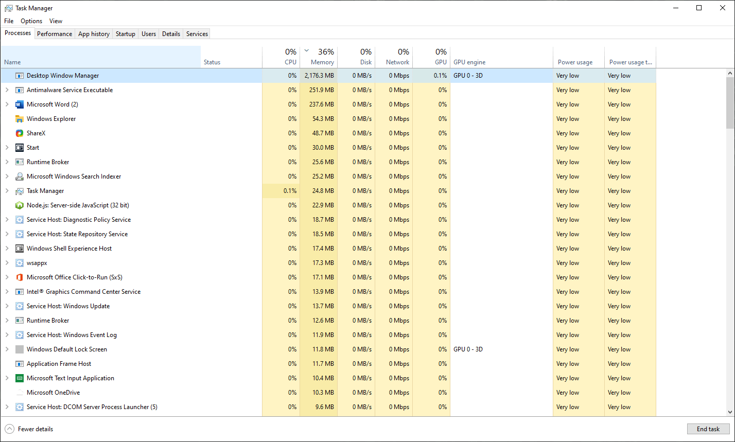Click the Microsoft Text Input Application icon
The height and width of the screenshot is (442, 735).
(x=20, y=378)
